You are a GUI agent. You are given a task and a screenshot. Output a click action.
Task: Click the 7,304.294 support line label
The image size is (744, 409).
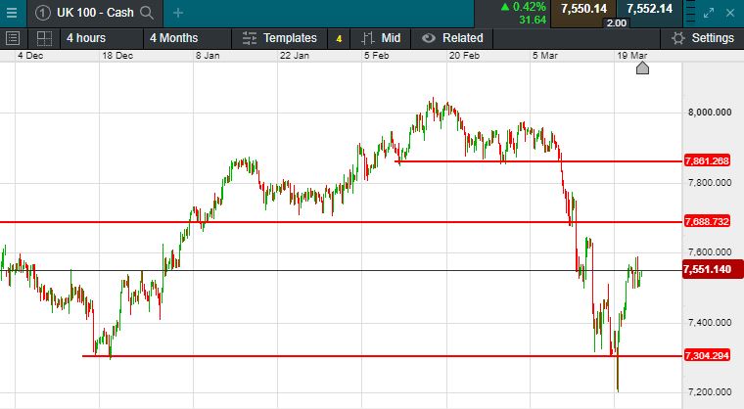(x=708, y=356)
